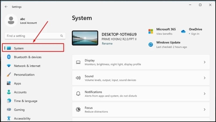Click the Sound speaker icon
The image size is (216, 122).
pos(78,78)
